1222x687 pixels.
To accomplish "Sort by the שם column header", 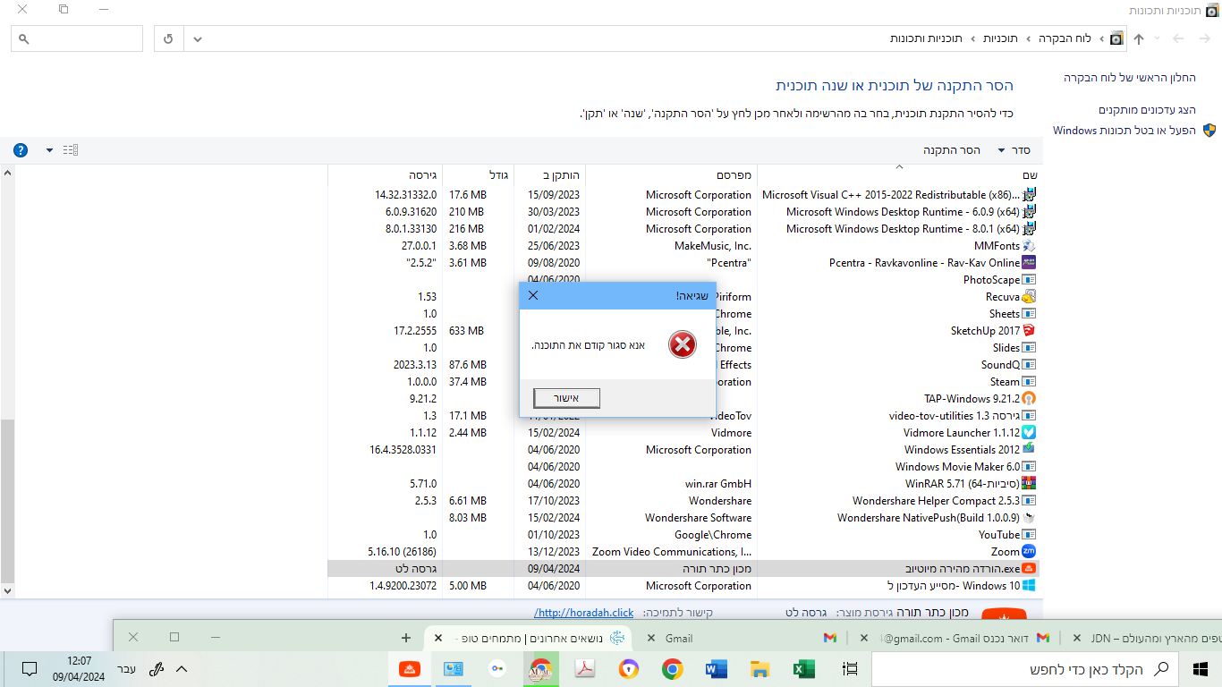I will pos(900,174).
